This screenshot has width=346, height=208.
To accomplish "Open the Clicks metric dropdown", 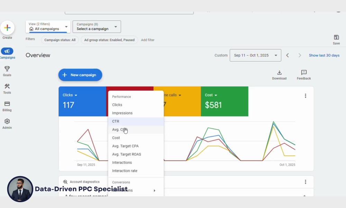I will coord(70,95).
